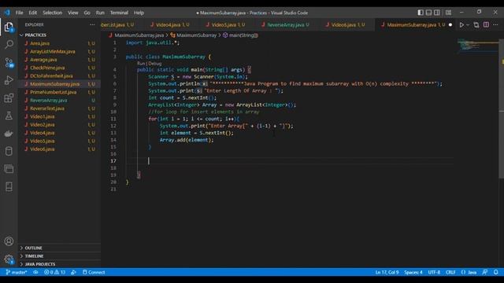Collapse the PRACTICES folder section
The height and width of the screenshot is (283, 504).
click(x=35, y=35)
